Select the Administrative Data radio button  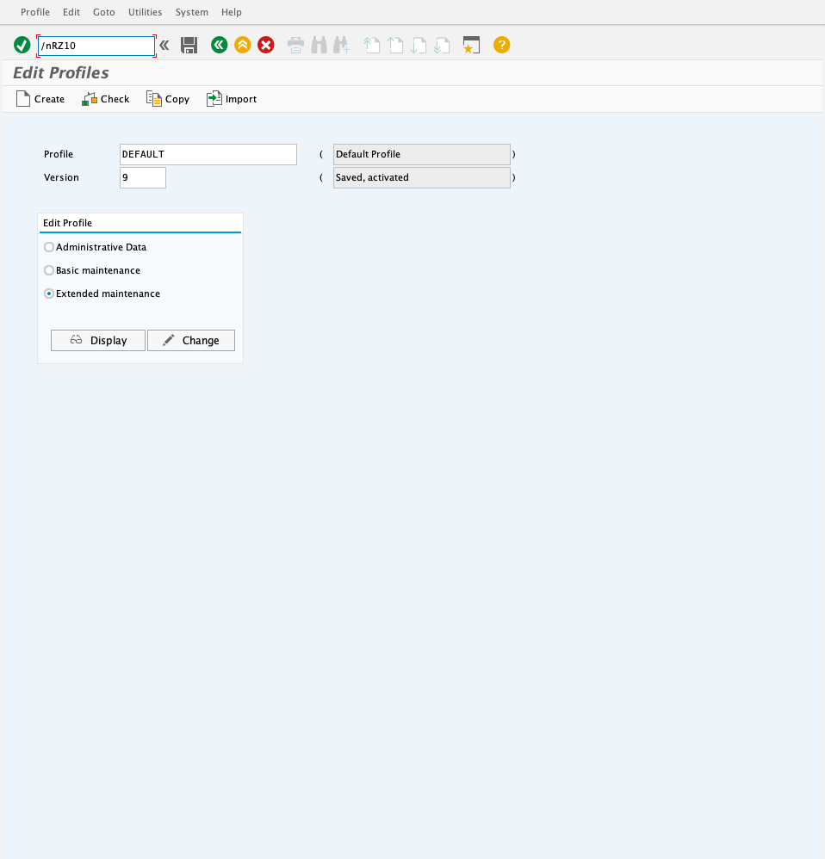48,247
